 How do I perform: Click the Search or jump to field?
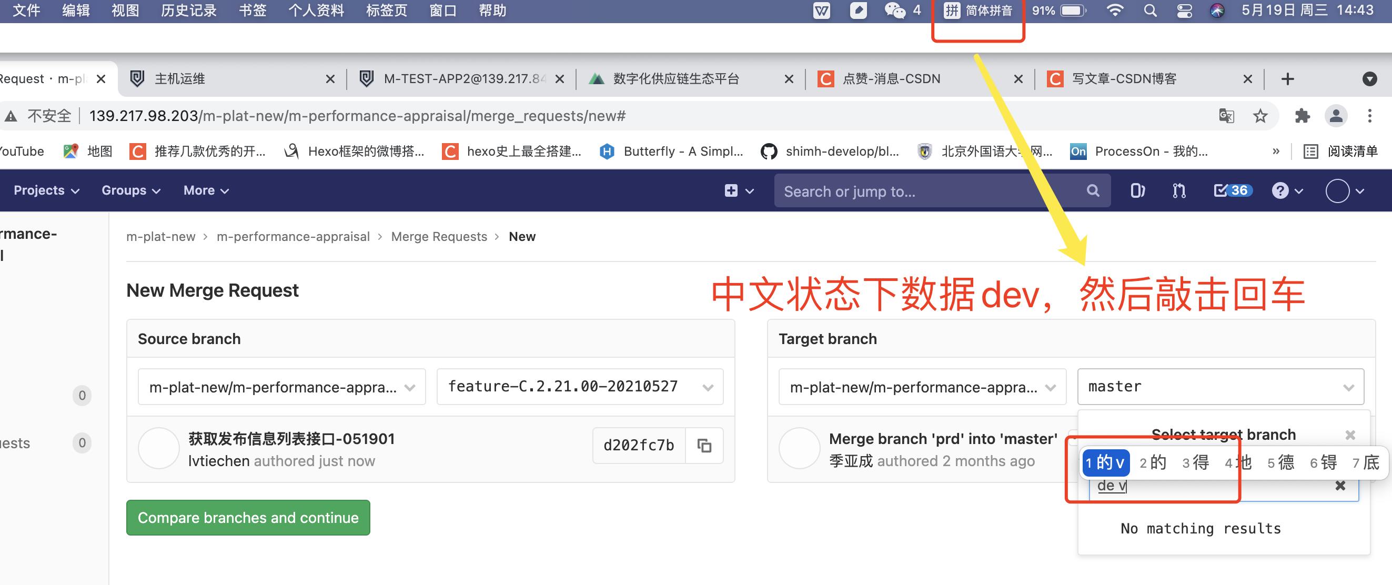[942, 190]
